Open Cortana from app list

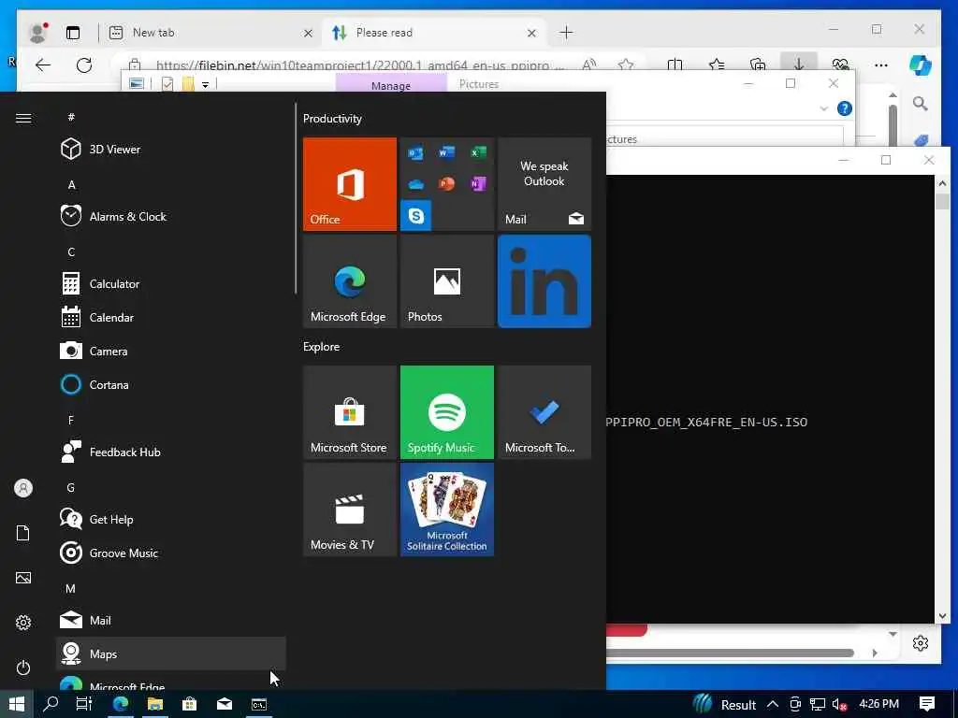[x=171, y=384]
